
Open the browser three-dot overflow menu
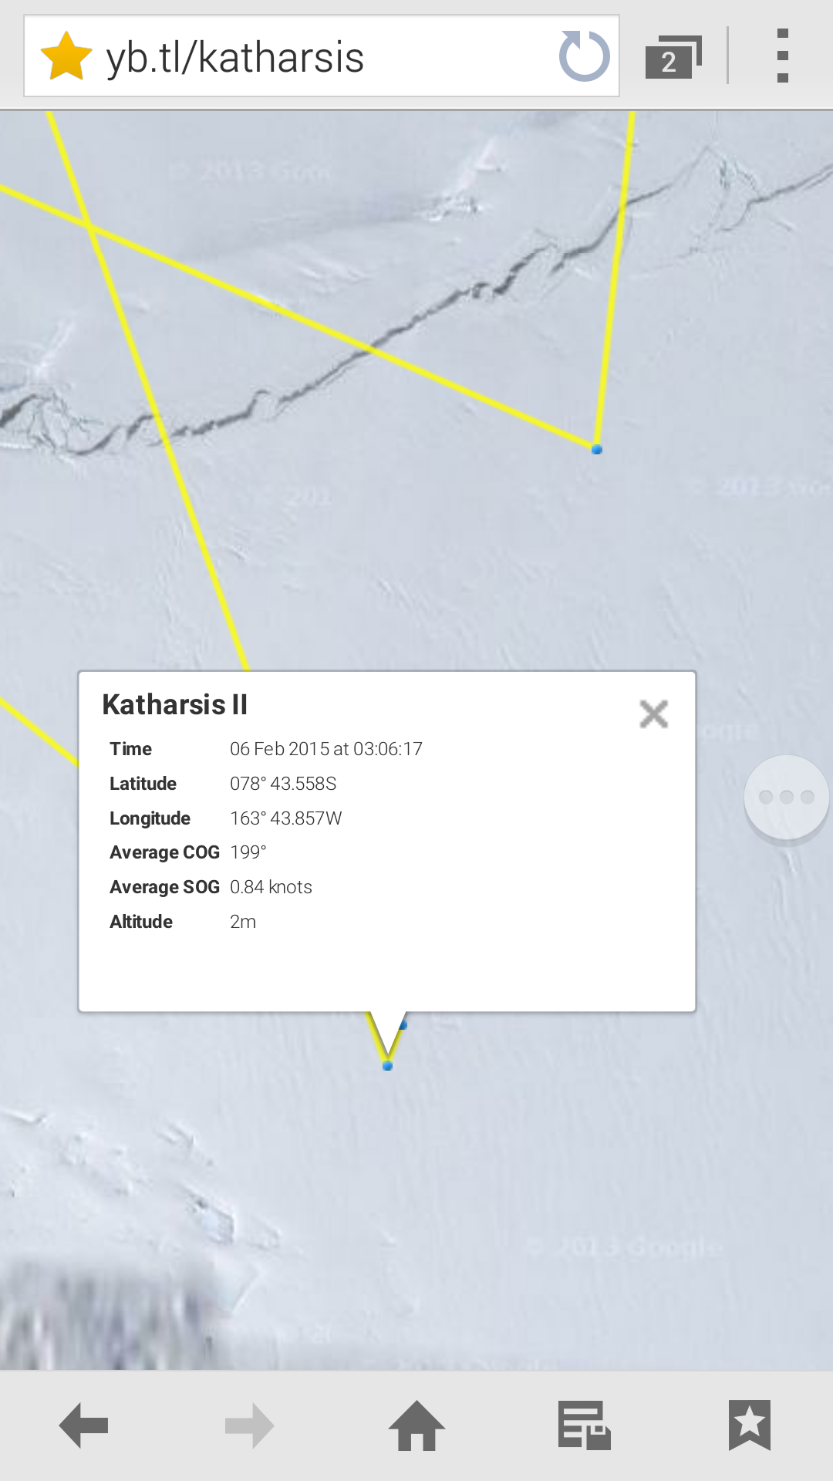783,56
